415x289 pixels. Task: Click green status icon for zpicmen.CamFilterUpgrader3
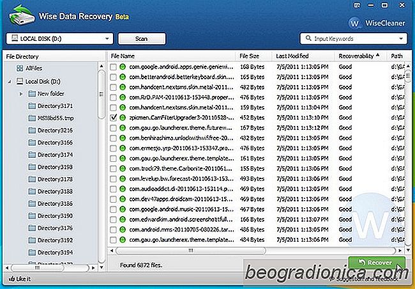(x=123, y=118)
